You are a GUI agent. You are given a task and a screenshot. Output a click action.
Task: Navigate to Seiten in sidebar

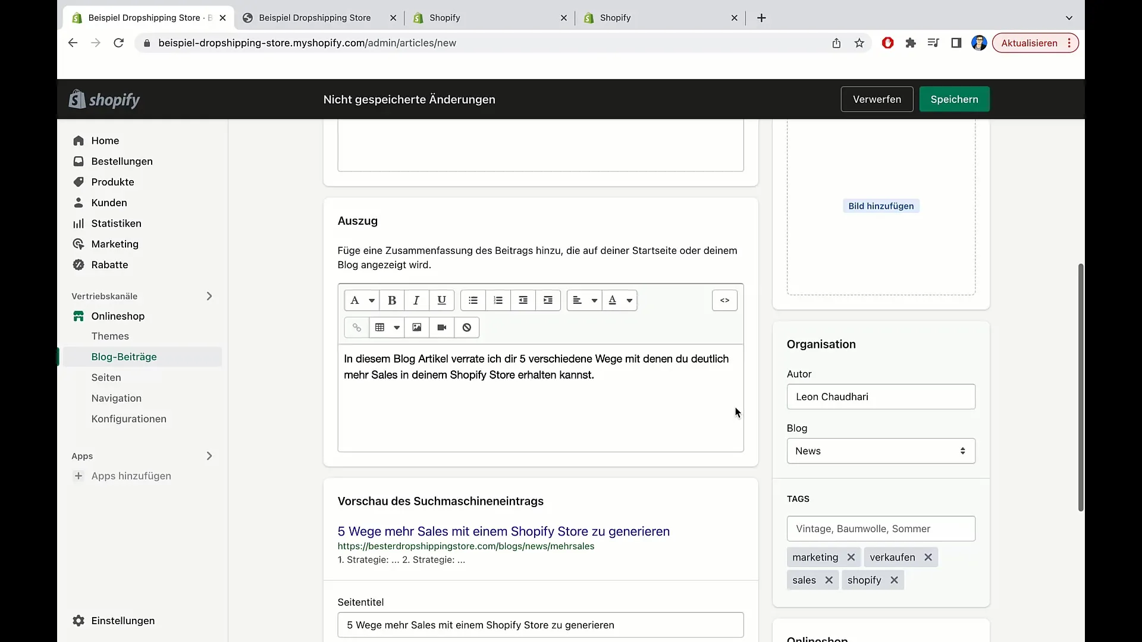click(x=106, y=377)
